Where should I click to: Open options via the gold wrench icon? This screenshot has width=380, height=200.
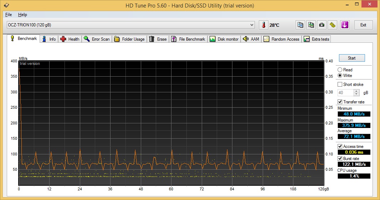tap(333, 25)
